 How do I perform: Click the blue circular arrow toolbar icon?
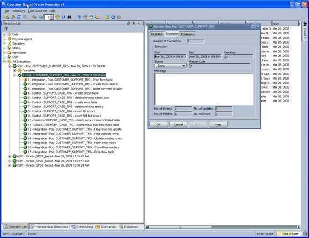point(113,17)
